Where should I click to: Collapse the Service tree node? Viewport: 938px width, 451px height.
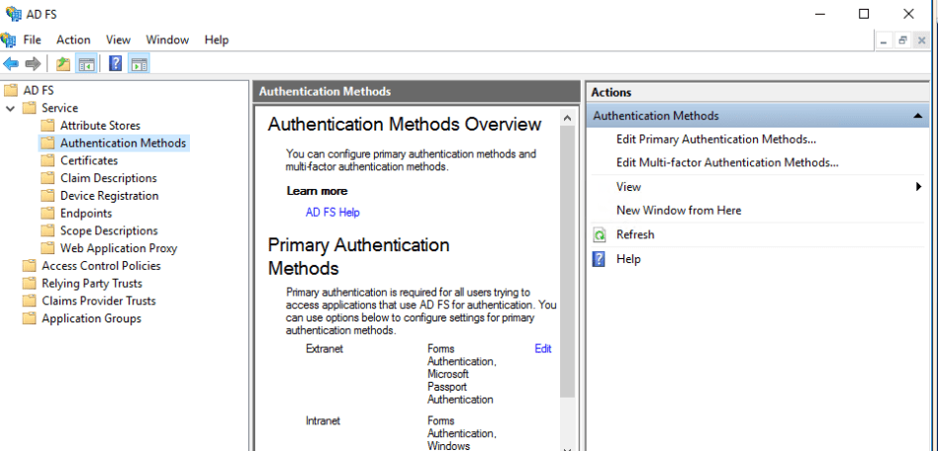click(x=11, y=108)
